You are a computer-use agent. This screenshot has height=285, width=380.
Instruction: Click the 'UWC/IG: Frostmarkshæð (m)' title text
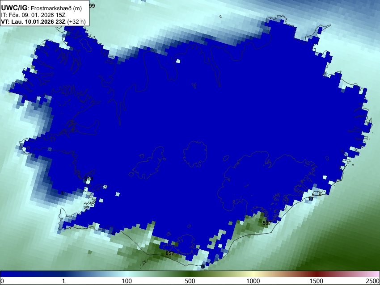click(42, 8)
